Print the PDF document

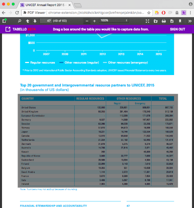click(x=164, y=21)
